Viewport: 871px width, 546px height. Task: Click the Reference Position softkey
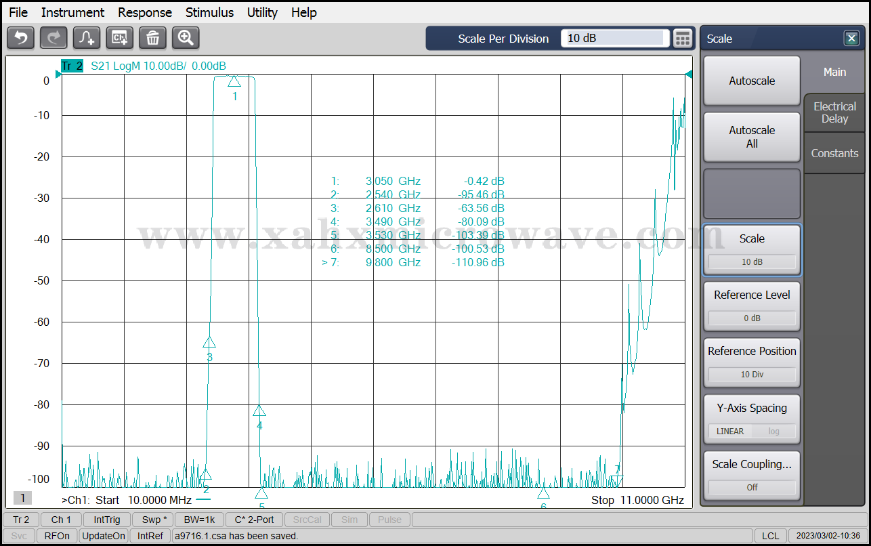click(752, 362)
